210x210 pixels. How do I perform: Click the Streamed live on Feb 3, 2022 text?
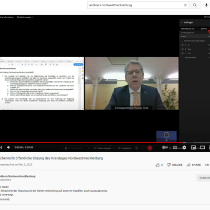(x=16, y=164)
